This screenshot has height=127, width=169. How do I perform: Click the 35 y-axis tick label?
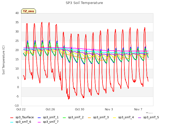pos(17,22)
